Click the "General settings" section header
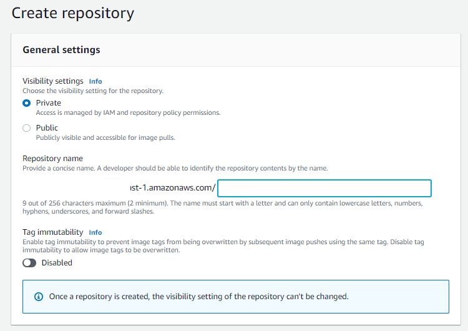This screenshot has height=331, width=468. (61, 49)
